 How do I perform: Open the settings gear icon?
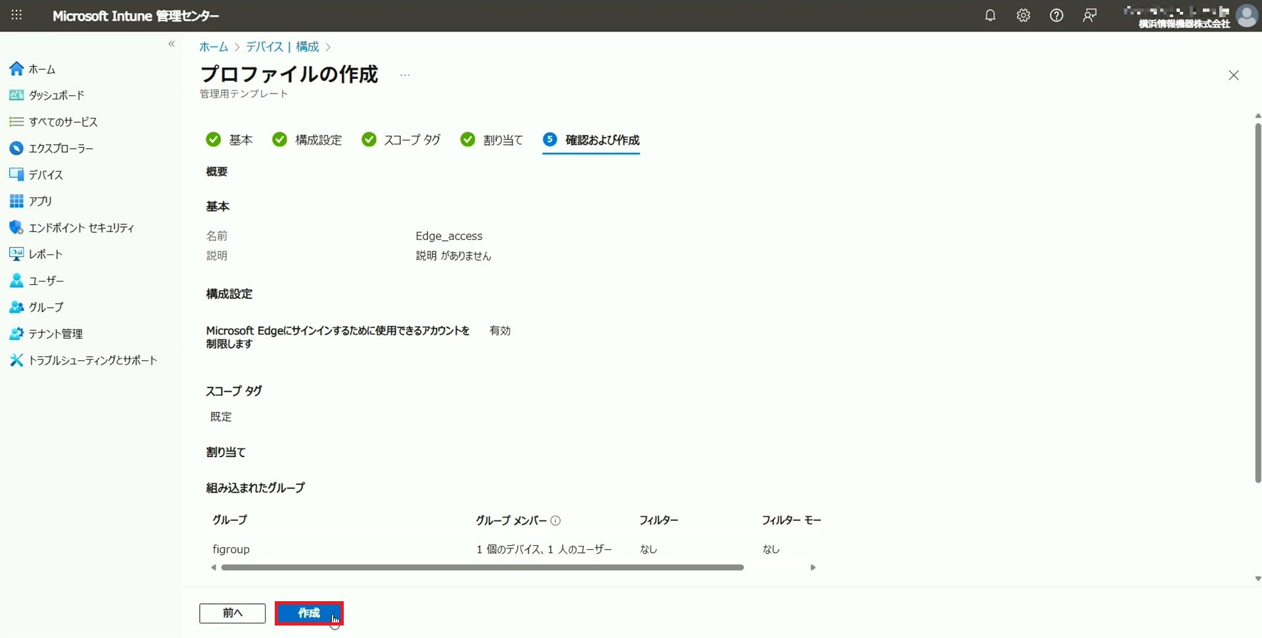click(x=1023, y=16)
